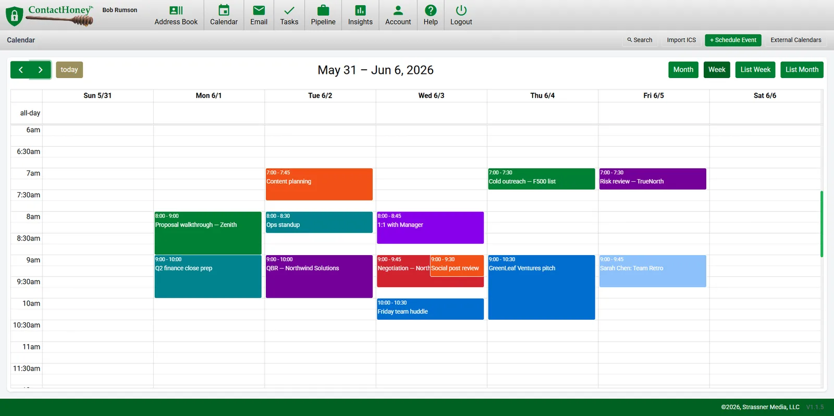Open Friday team huddle event
The height and width of the screenshot is (416, 834).
tap(430, 309)
